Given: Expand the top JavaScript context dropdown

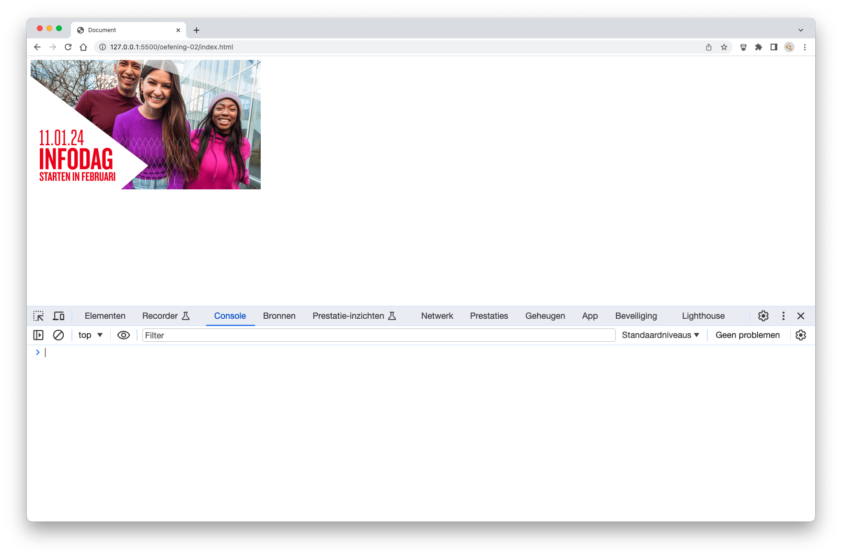Looking at the screenshot, I should (x=91, y=335).
